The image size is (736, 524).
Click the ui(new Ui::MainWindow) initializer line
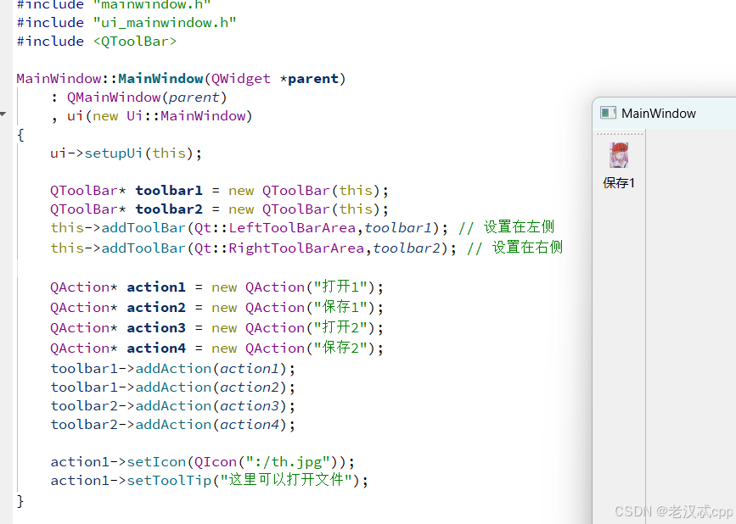tap(152, 116)
